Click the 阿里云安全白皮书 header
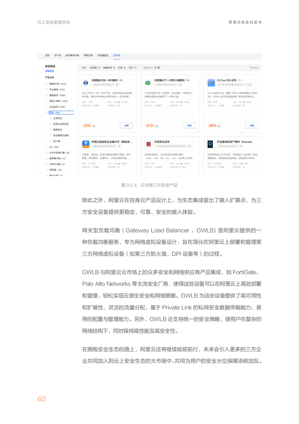This screenshot has height=424, width=299. click(245, 22)
